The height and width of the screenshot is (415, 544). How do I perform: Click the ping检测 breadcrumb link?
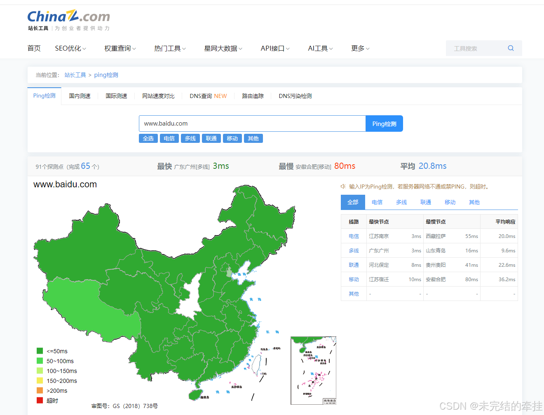tap(106, 75)
